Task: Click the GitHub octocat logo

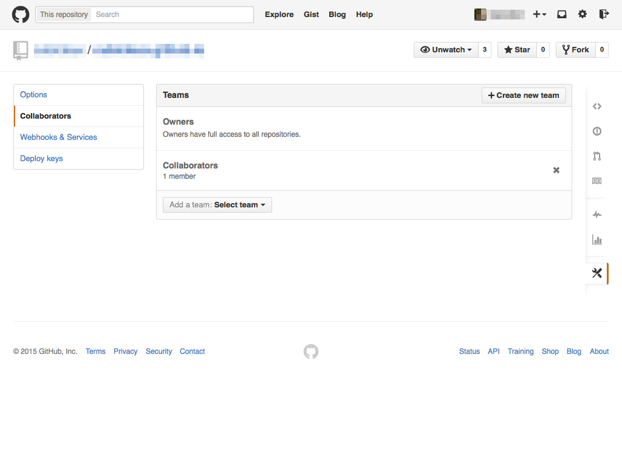Action: [20, 14]
